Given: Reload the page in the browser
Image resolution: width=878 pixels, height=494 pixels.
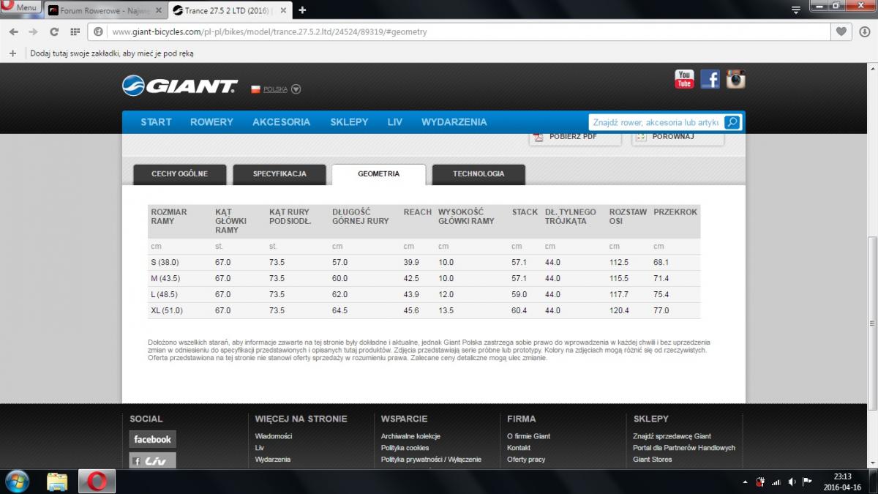Looking at the screenshot, I should tap(53, 31).
